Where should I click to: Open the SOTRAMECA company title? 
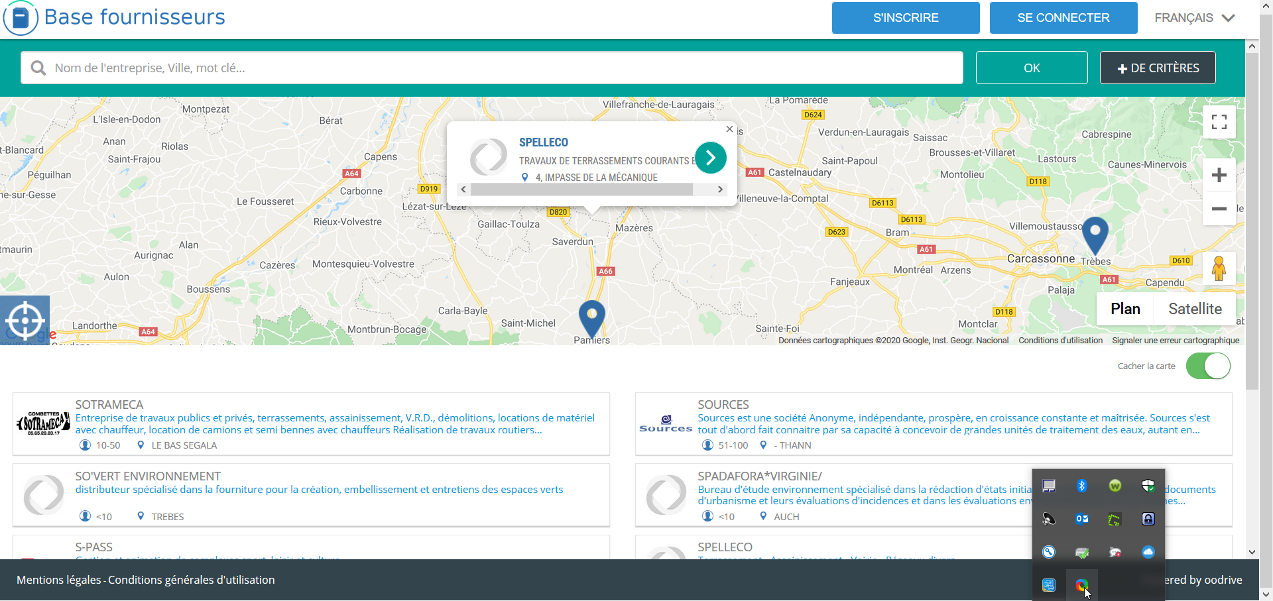click(x=109, y=404)
